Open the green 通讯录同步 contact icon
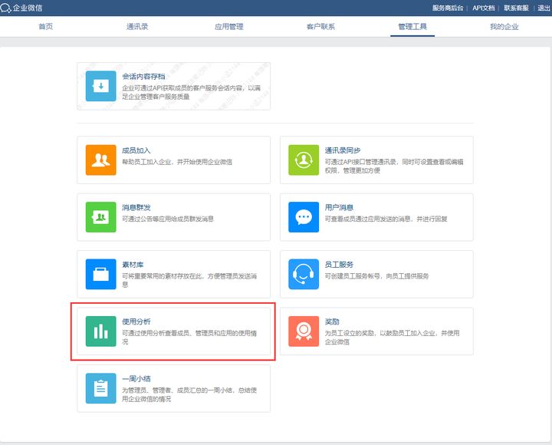The height and width of the screenshot is (445, 552). coord(303,160)
